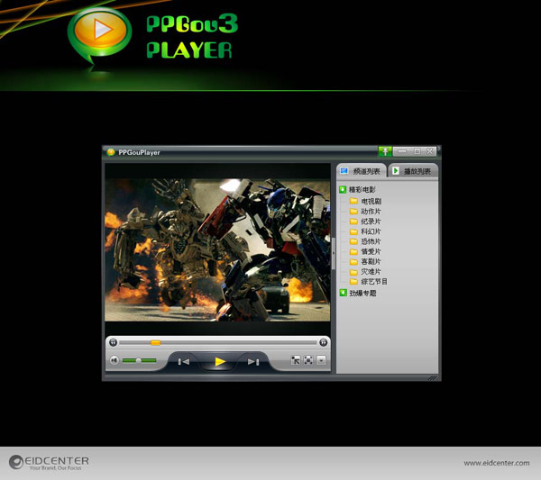Maximize the PPGouPlayer window

[x=417, y=151]
